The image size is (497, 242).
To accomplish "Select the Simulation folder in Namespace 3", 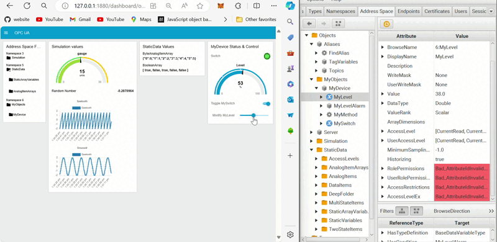I will pyautogui.click(x=16, y=58).
